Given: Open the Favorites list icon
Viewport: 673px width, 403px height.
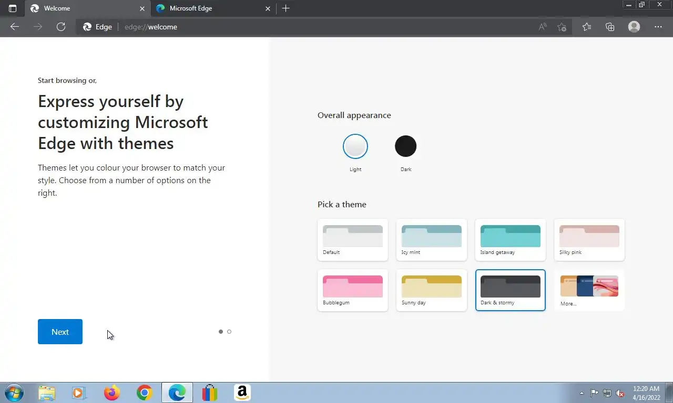Looking at the screenshot, I should tap(587, 27).
